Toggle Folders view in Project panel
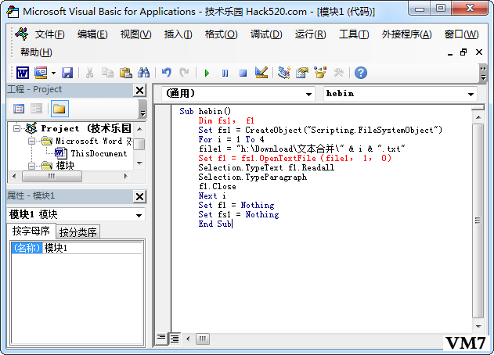 (59, 109)
